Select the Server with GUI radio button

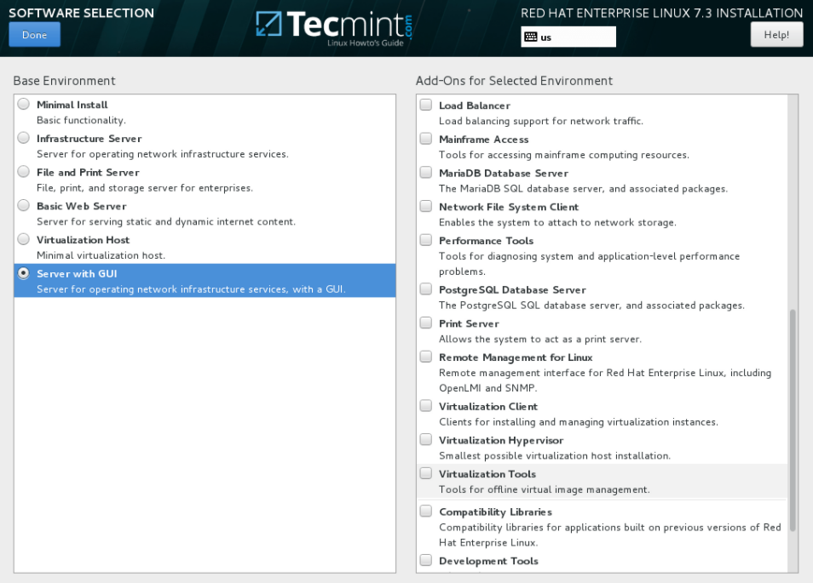23,273
